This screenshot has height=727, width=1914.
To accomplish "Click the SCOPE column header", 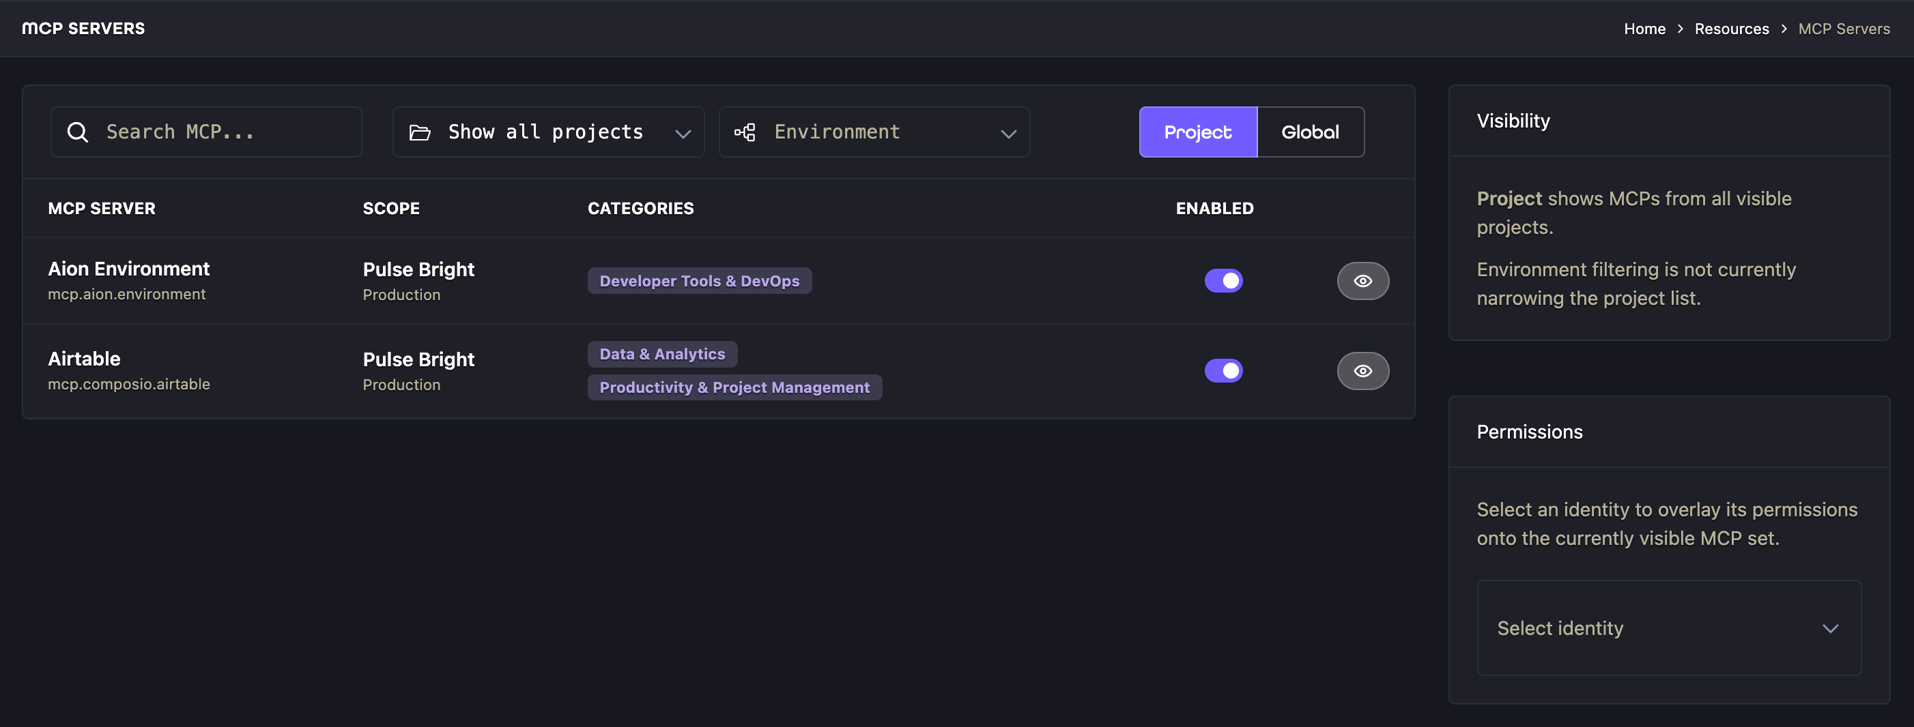I will click(391, 209).
